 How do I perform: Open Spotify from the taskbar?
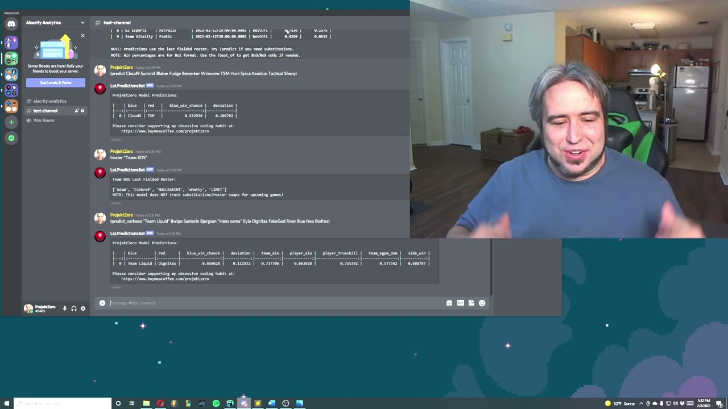(216, 403)
